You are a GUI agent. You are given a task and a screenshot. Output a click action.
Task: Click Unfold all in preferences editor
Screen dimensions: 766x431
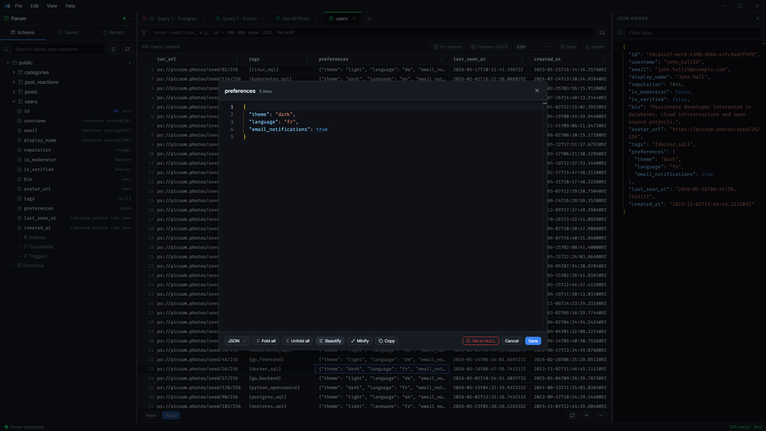[298, 341]
